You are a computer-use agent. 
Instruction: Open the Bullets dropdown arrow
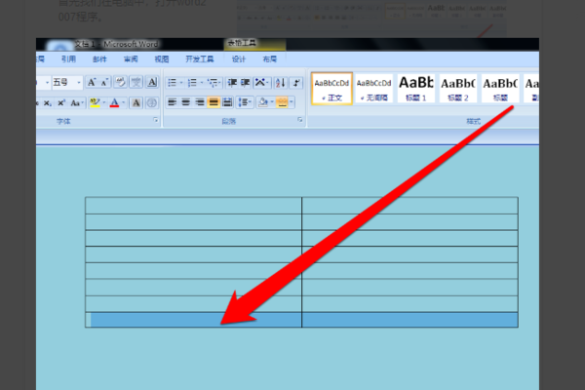181,83
